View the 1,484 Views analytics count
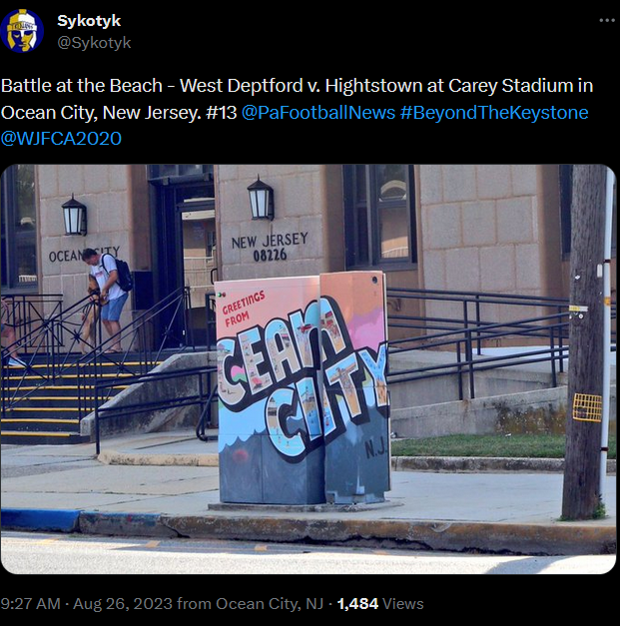620x626 pixels. click(380, 604)
